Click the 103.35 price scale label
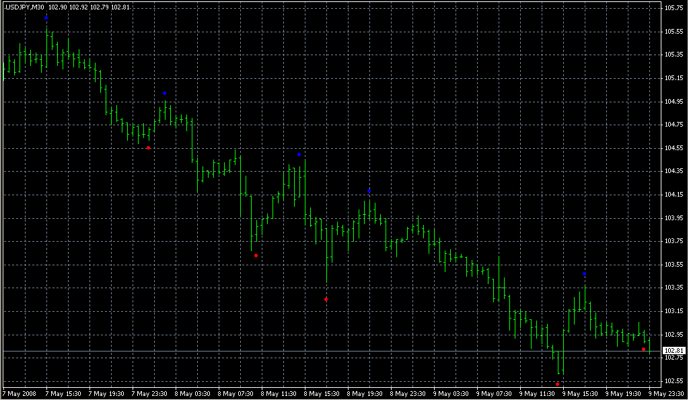The image size is (689, 400). 674,288
